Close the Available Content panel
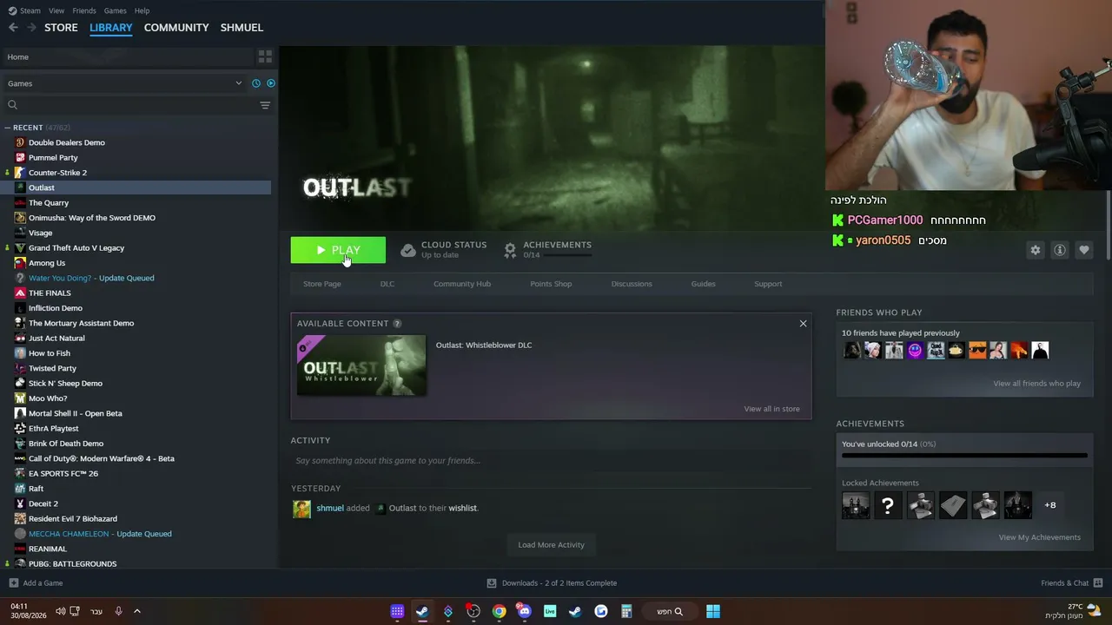Image resolution: width=1112 pixels, height=625 pixels. 803,324
